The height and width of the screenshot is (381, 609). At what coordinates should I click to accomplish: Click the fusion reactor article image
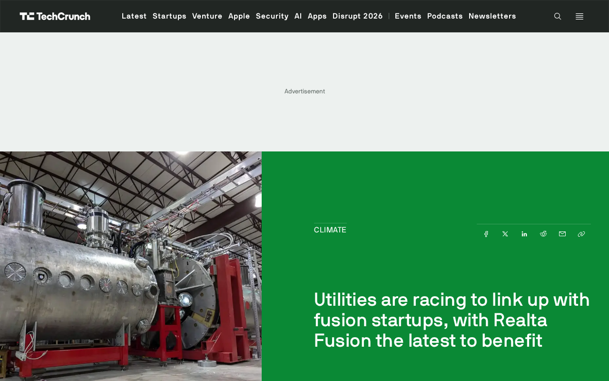[131, 266]
